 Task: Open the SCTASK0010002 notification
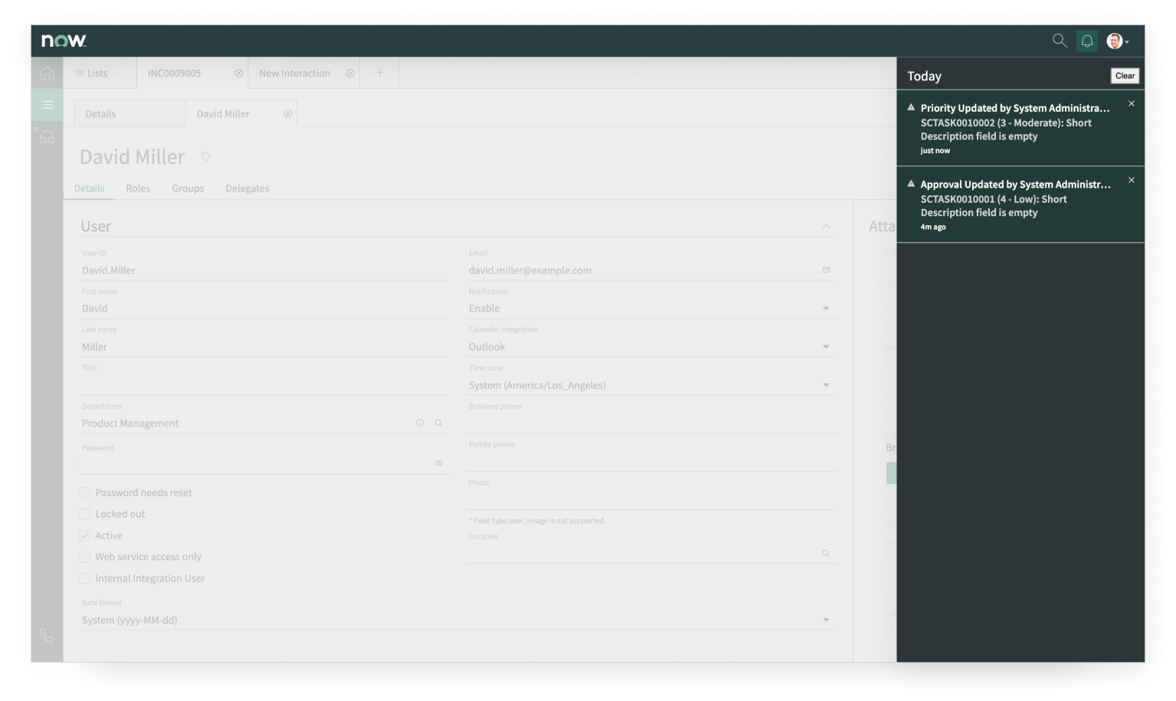coord(1020,128)
